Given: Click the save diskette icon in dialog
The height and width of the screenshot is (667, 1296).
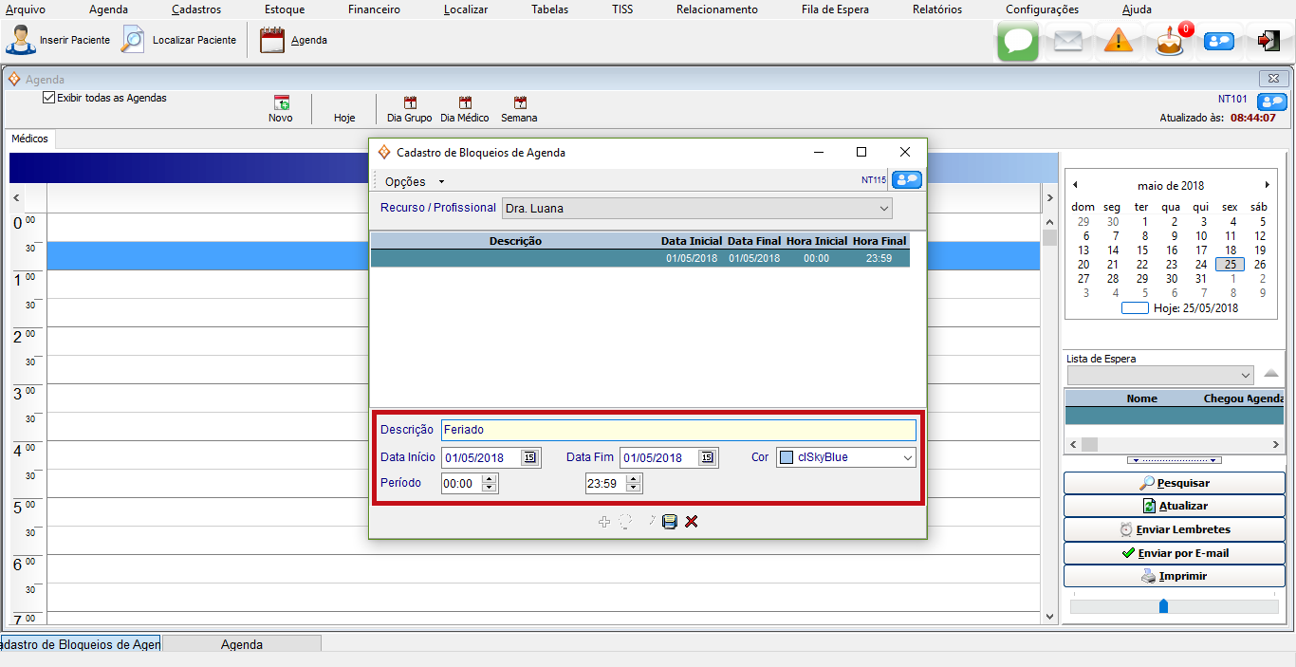Looking at the screenshot, I should point(669,522).
